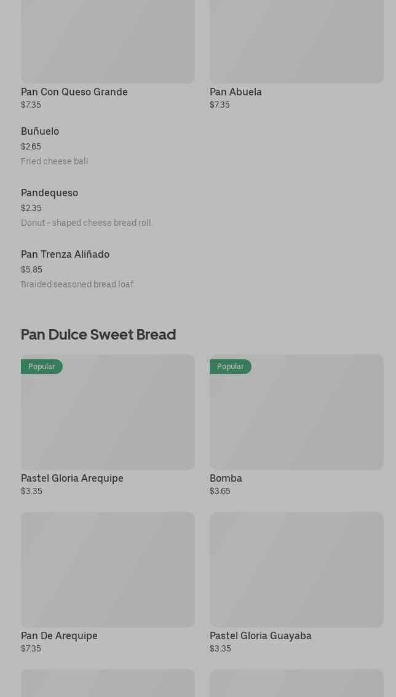Open the Pan De Arequipe image
Image resolution: width=396 pixels, height=697 pixels.
tap(108, 570)
